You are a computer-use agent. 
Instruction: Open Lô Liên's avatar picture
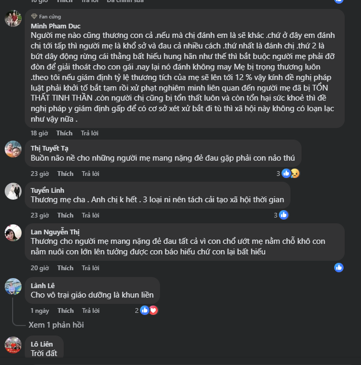click(x=13, y=344)
